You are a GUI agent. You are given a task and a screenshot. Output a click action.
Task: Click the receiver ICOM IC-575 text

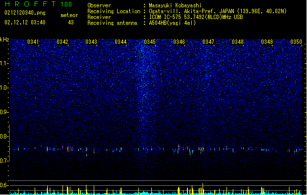196,17
